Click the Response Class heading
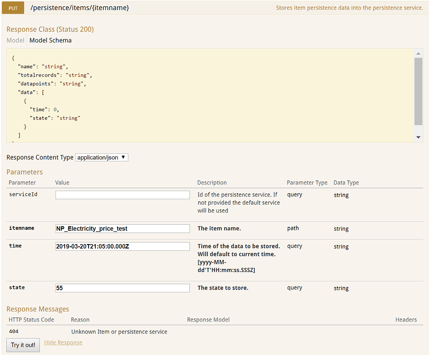 click(x=50, y=29)
